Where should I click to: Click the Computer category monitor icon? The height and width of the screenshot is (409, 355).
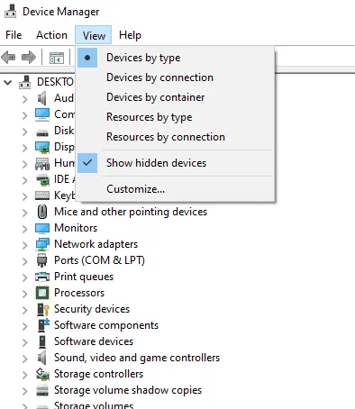(42, 114)
